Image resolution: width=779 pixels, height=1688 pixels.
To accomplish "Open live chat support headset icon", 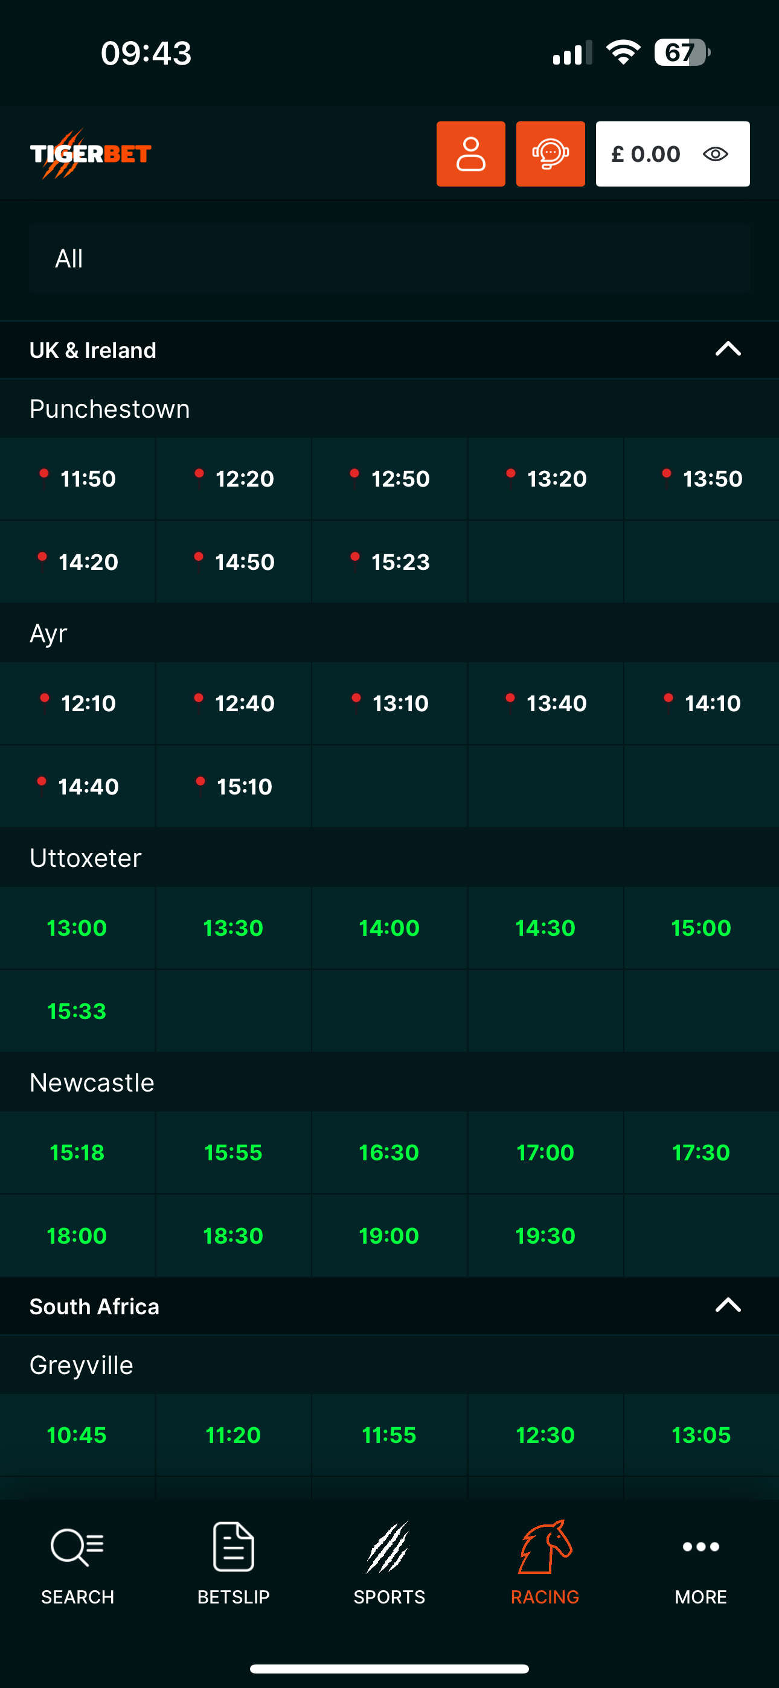I will tap(550, 154).
